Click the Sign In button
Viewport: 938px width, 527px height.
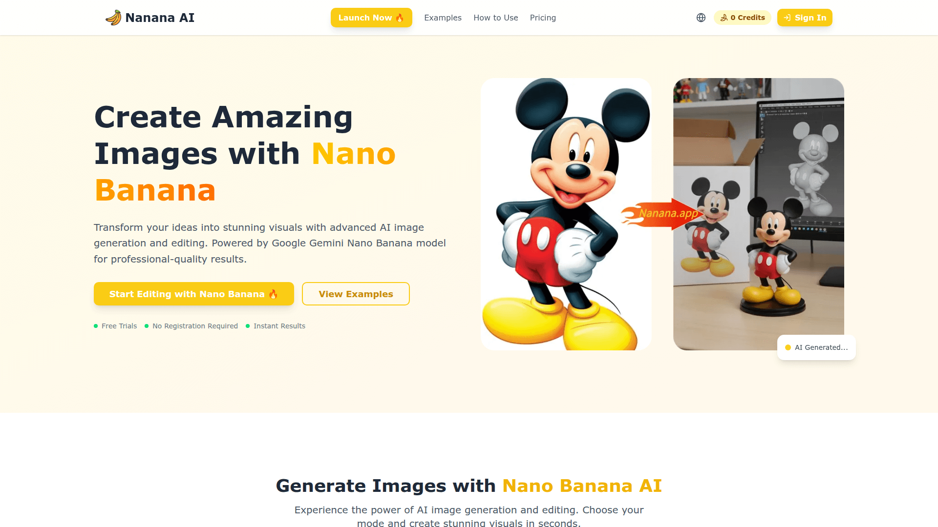[x=805, y=18]
